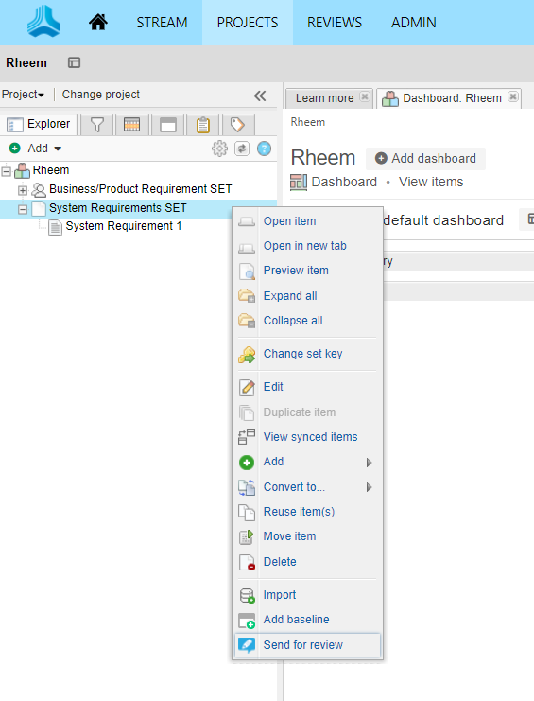Expand the Add submenu arrow

[369, 463]
